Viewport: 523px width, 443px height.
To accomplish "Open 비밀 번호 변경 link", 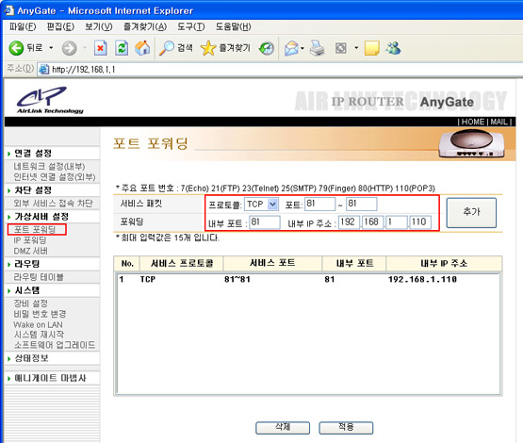I will click(x=40, y=314).
